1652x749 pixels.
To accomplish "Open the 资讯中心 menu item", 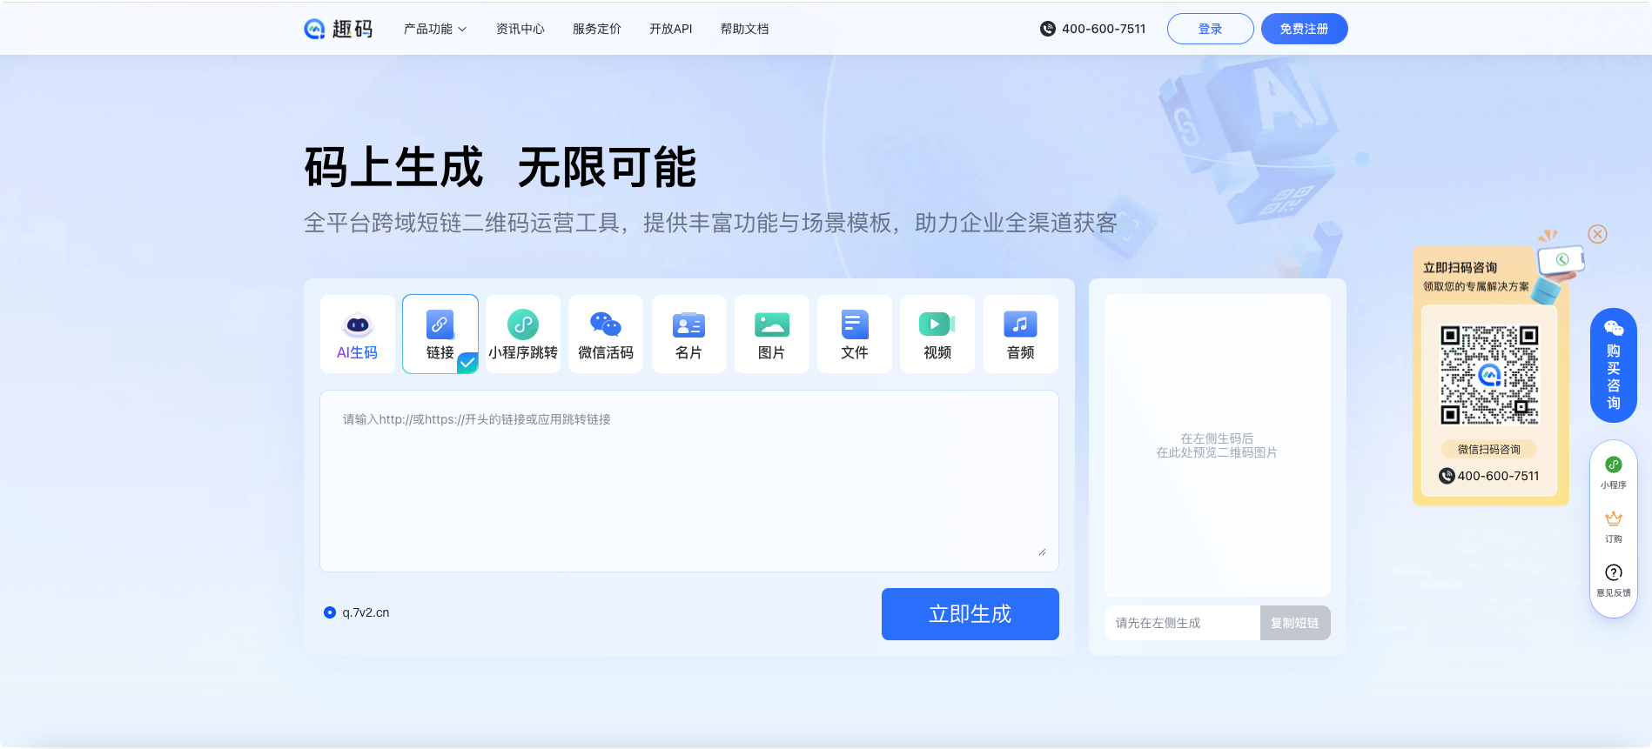I will (520, 29).
